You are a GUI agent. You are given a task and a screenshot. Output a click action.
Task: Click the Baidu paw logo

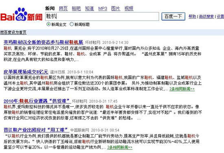point(22,14)
